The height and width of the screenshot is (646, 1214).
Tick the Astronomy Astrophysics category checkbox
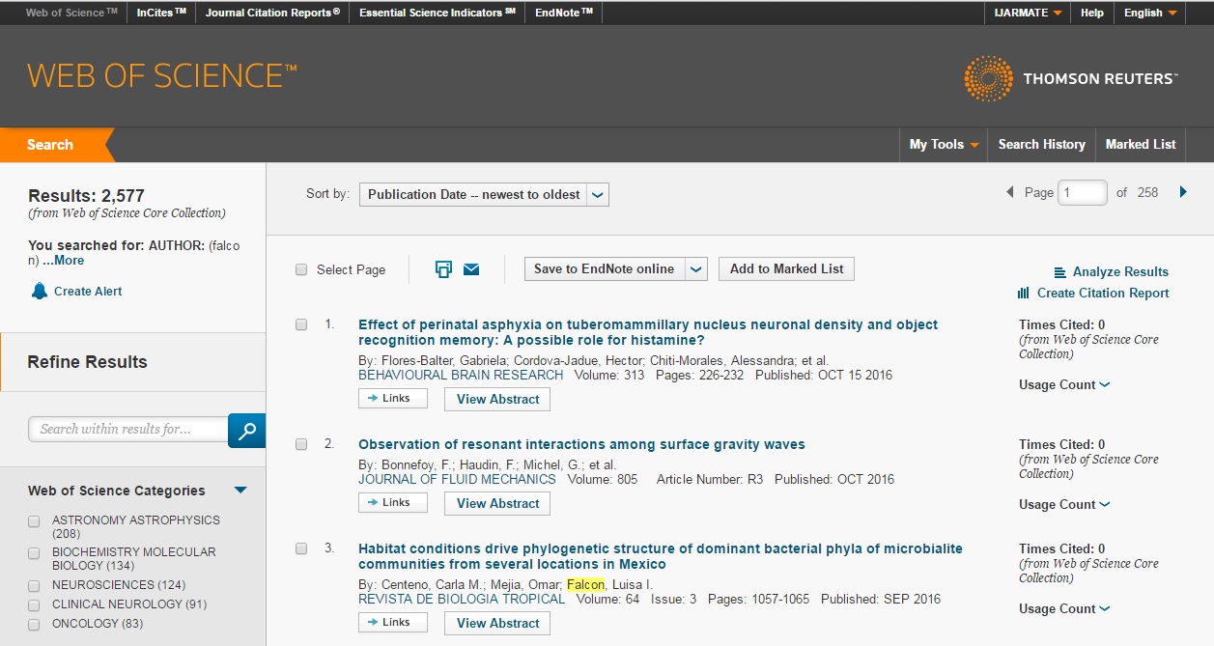click(35, 520)
